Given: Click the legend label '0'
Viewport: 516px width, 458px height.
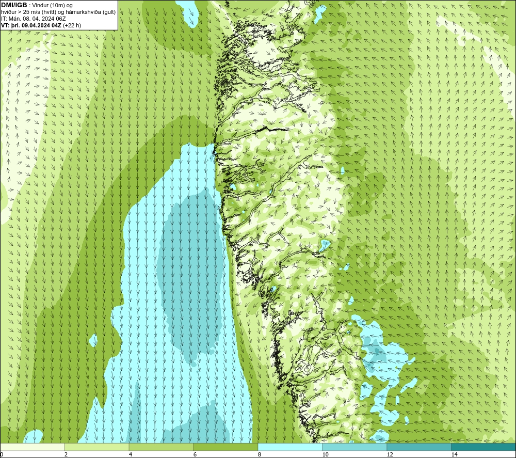Looking at the screenshot, I should coord(2,454).
